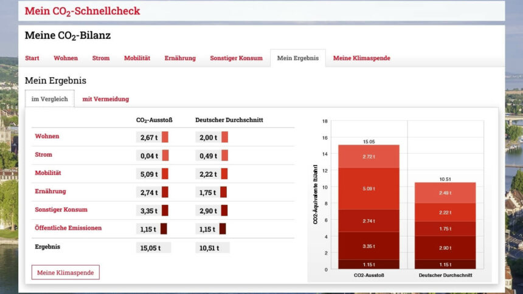Click the 3,35 t Sonstiger Konsum table value
Screen dimensions: 523x294
pos(149,211)
